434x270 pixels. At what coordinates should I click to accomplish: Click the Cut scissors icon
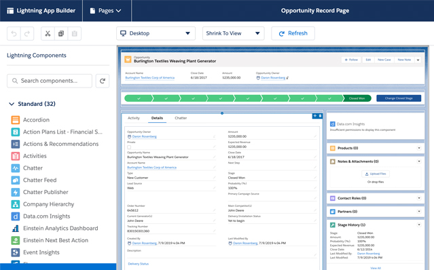pyautogui.click(x=48, y=34)
